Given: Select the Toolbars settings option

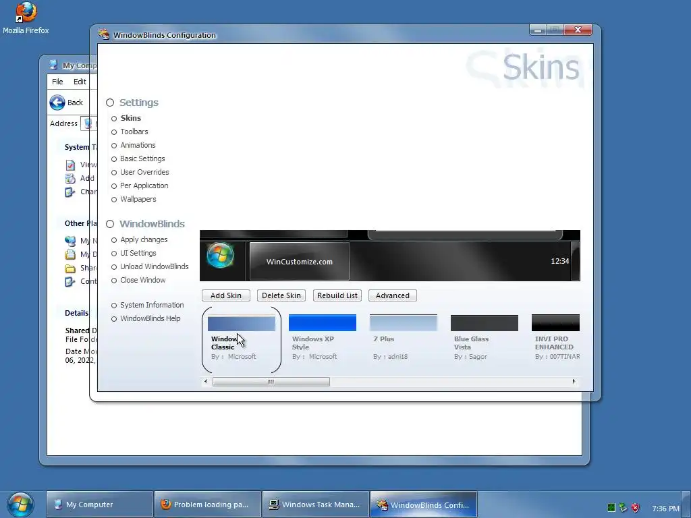Looking at the screenshot, I should [134, 132].
